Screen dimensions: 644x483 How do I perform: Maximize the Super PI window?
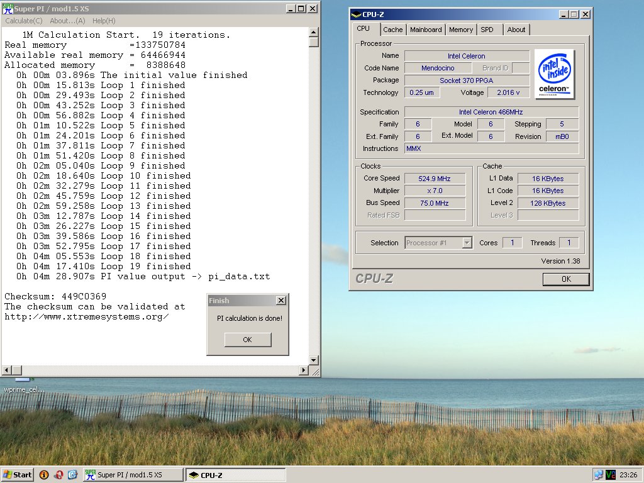(301, 9)
